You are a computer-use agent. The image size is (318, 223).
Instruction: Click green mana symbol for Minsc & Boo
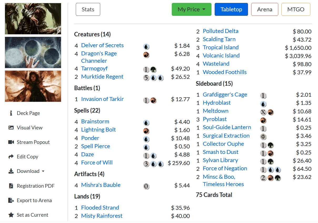(277, 178)
